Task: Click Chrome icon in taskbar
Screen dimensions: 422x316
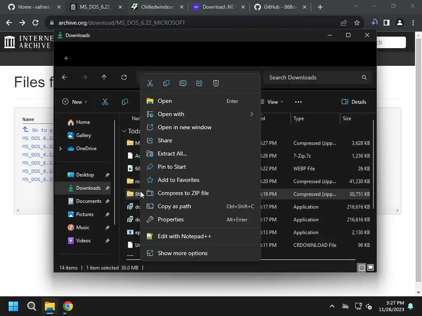Action: [68, 306]
